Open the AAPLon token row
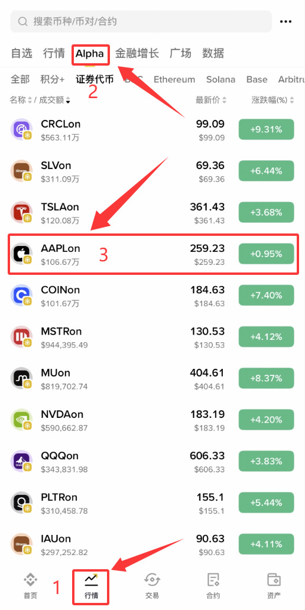The height and width of the screenshot is (610, 305). pyautogui.click(x=153, y=254)
